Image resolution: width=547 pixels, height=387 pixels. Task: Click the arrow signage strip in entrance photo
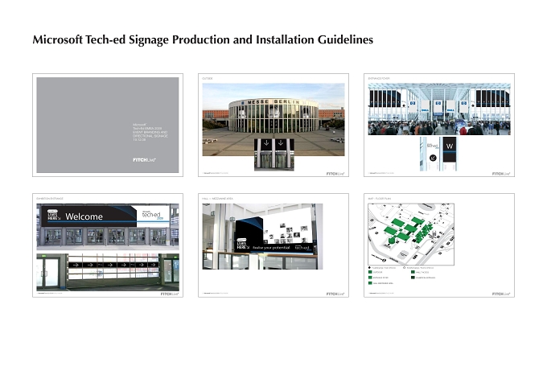(113, 265)
